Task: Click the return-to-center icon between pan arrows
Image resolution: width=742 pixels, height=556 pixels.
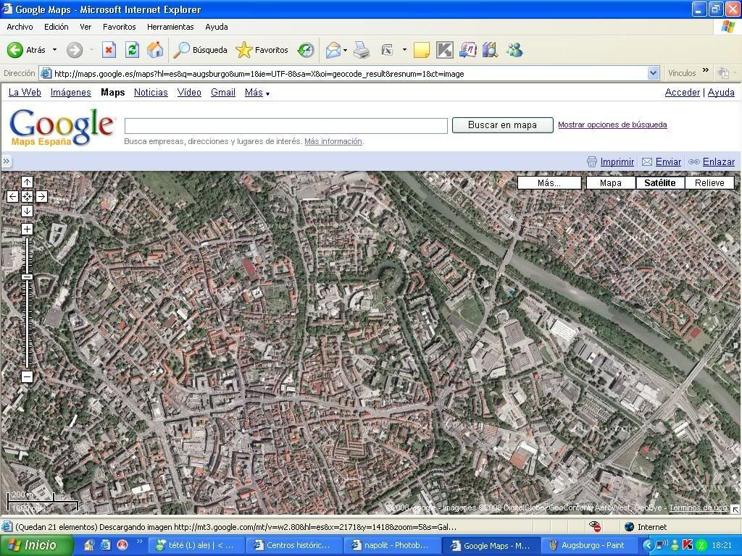Action: pos(27,195)
